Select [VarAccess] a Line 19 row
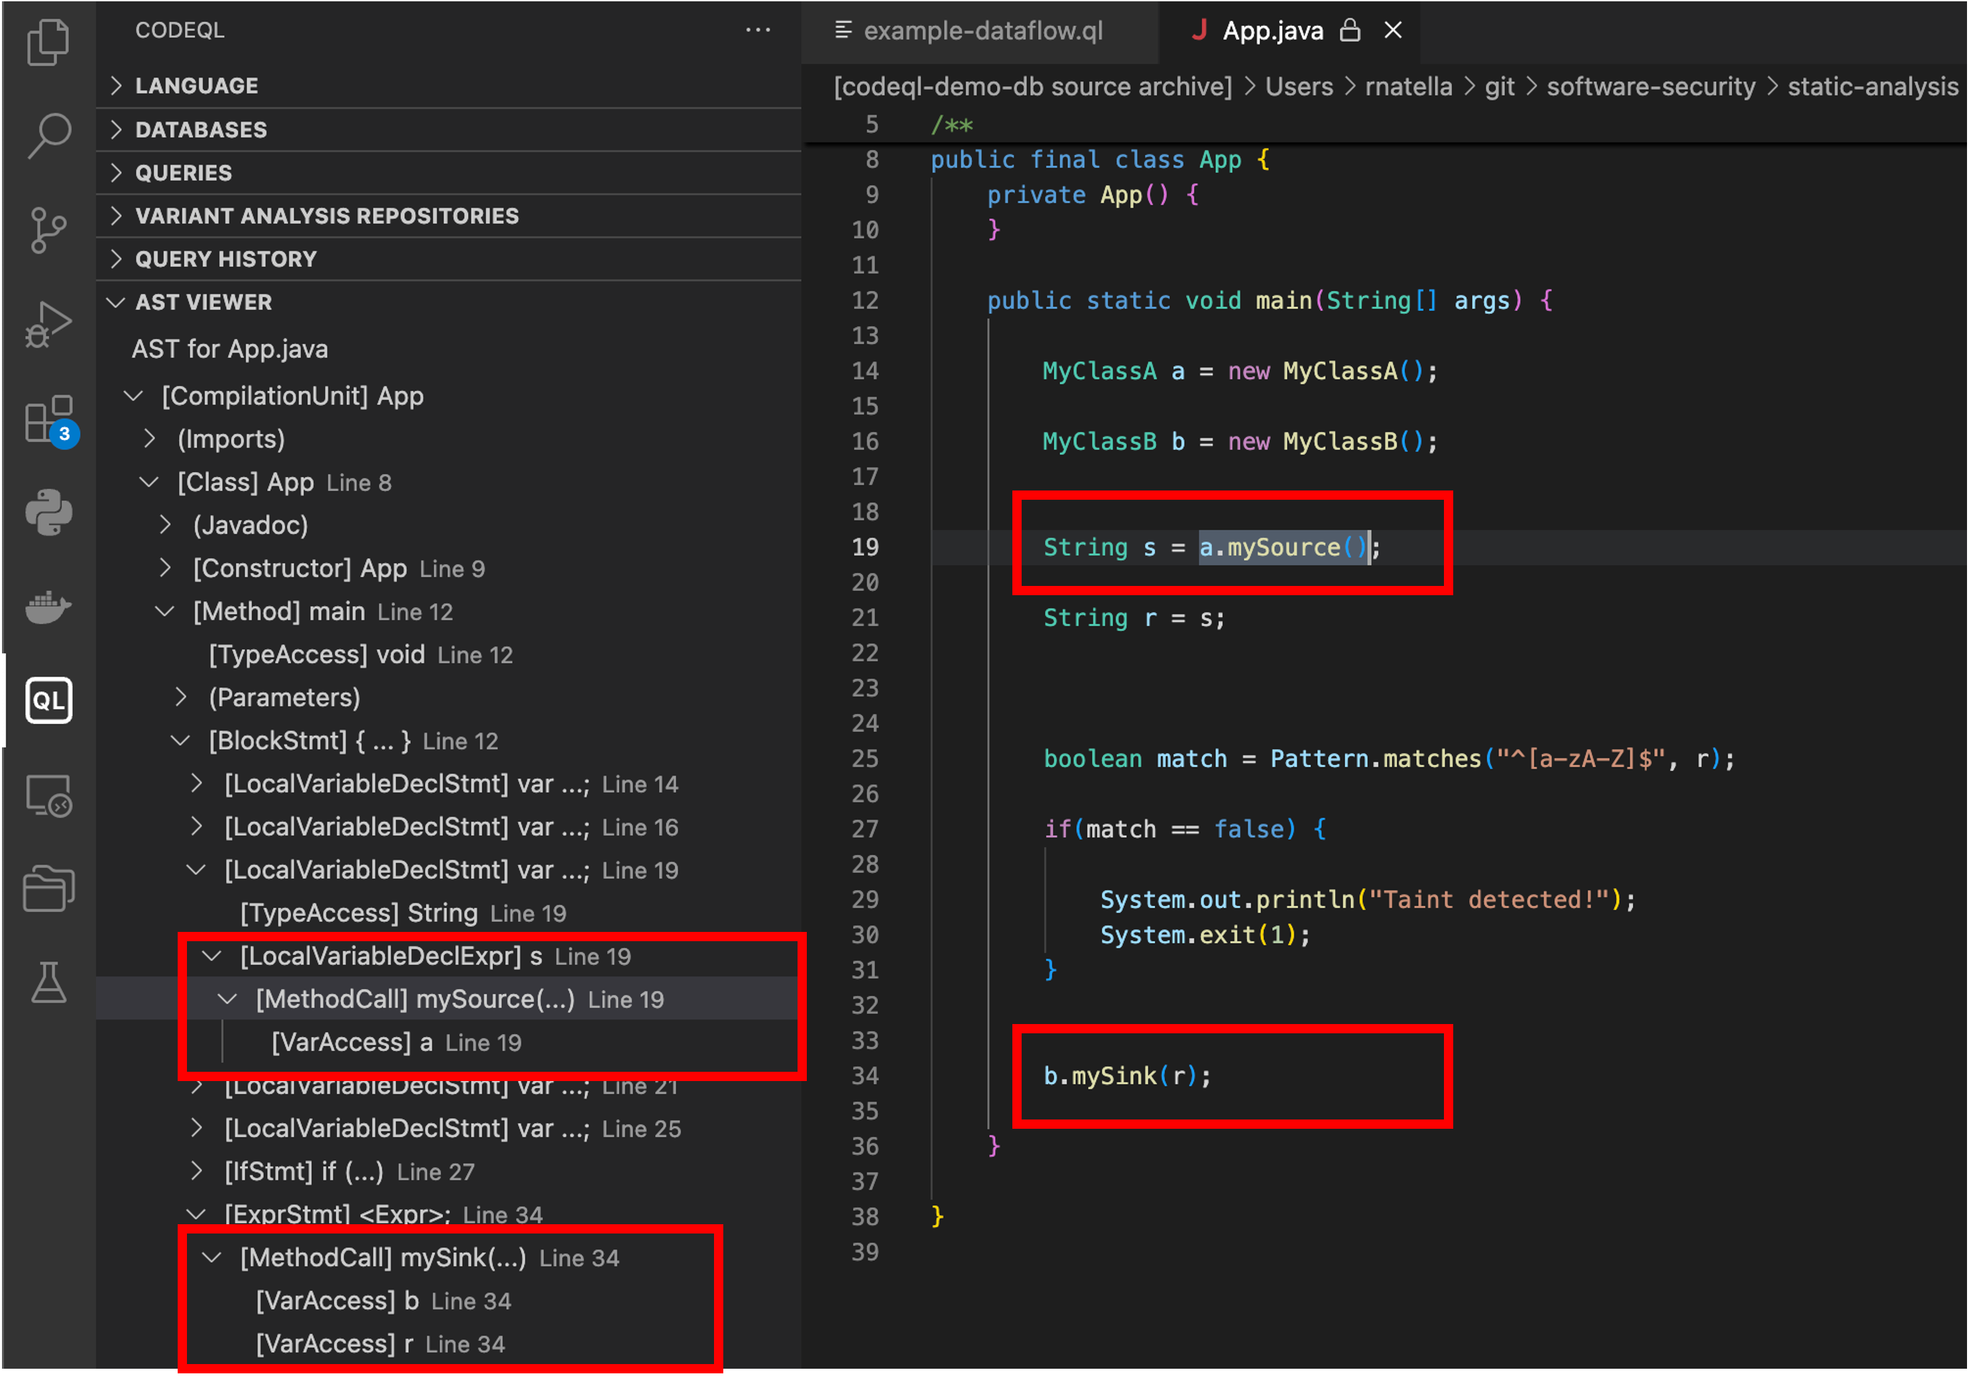The width and height of the screenshot is (1969, 1376). point(449,1043)
